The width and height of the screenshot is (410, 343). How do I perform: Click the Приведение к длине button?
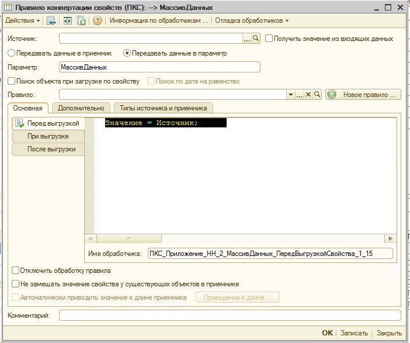[x=238, y=297]
